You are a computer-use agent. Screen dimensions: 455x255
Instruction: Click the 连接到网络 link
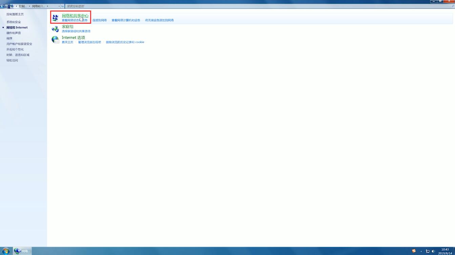(x=100, y=20)
